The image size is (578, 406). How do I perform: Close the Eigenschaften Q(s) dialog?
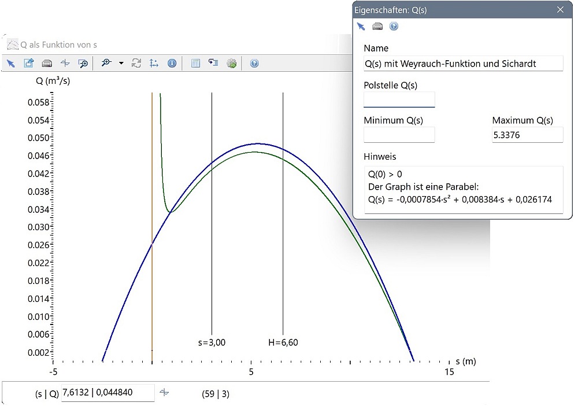click(560, 10)
